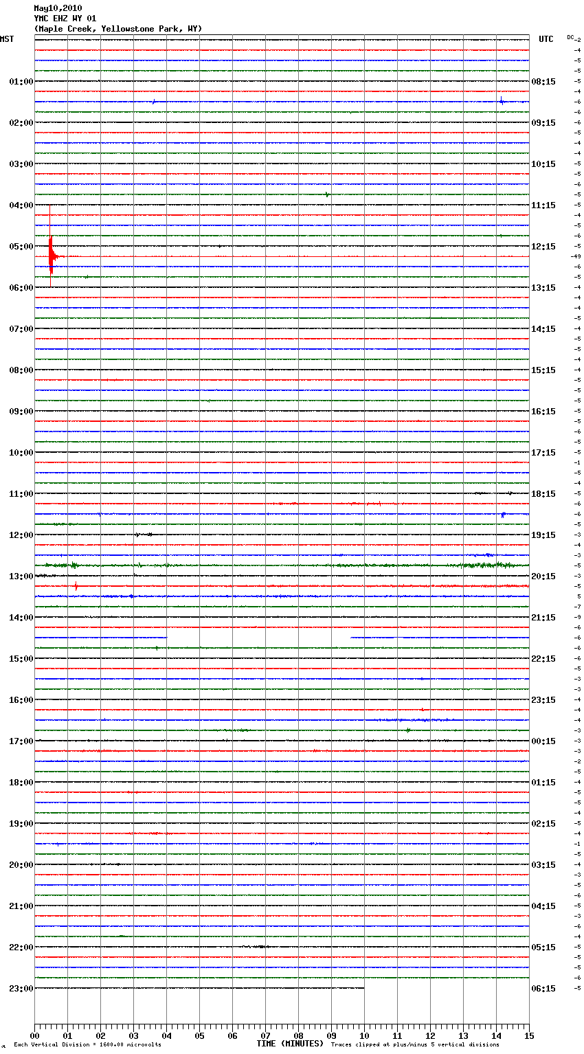Click the '13:00' MST time label
This screenshot has height=1054, width=584.
click(21, 576)
